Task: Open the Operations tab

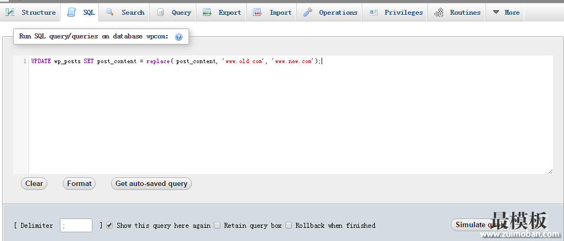Action: 330,13
